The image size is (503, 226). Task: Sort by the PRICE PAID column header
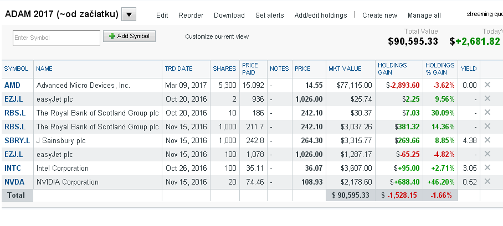(250, 69)
